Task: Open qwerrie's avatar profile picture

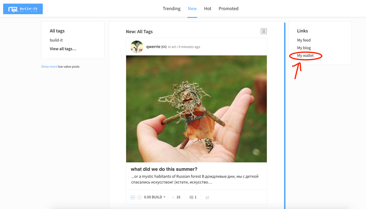Action: point(137,47)
